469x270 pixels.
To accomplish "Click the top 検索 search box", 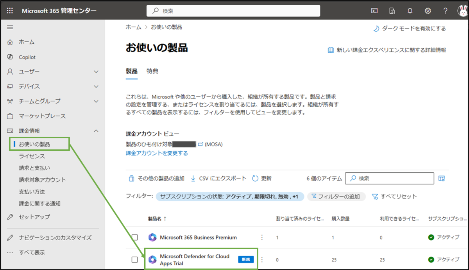I will 233,11.
